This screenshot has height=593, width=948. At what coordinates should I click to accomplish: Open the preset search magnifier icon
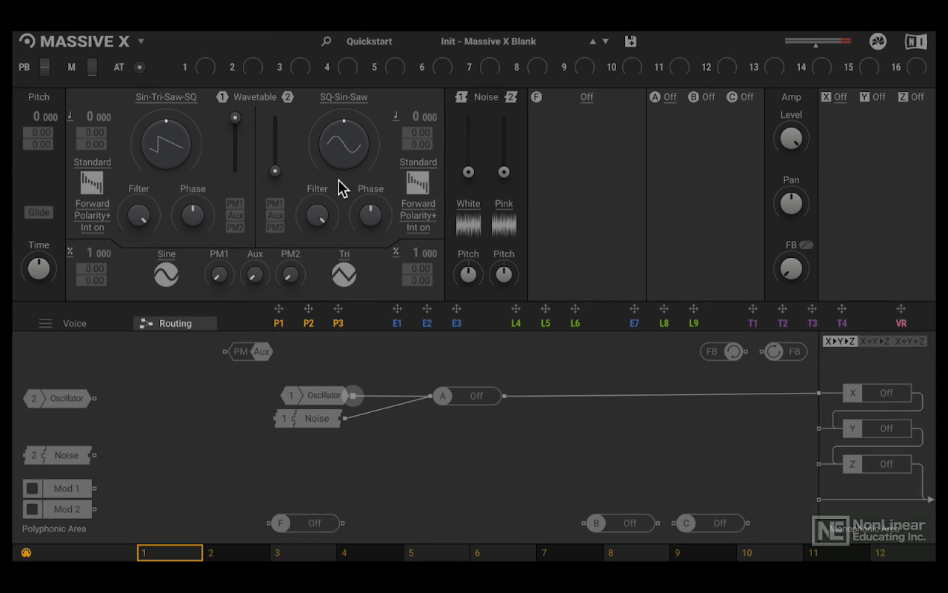point(326,42)
